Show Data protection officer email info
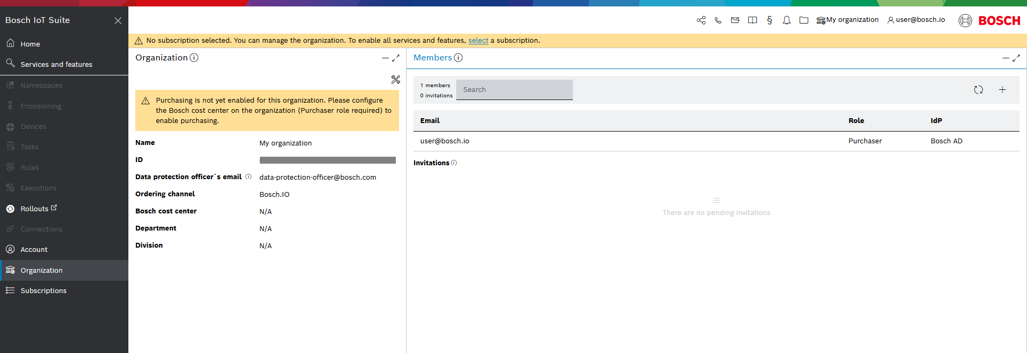The height and width of the screenshot is (353, 1027). click(248, 177)
